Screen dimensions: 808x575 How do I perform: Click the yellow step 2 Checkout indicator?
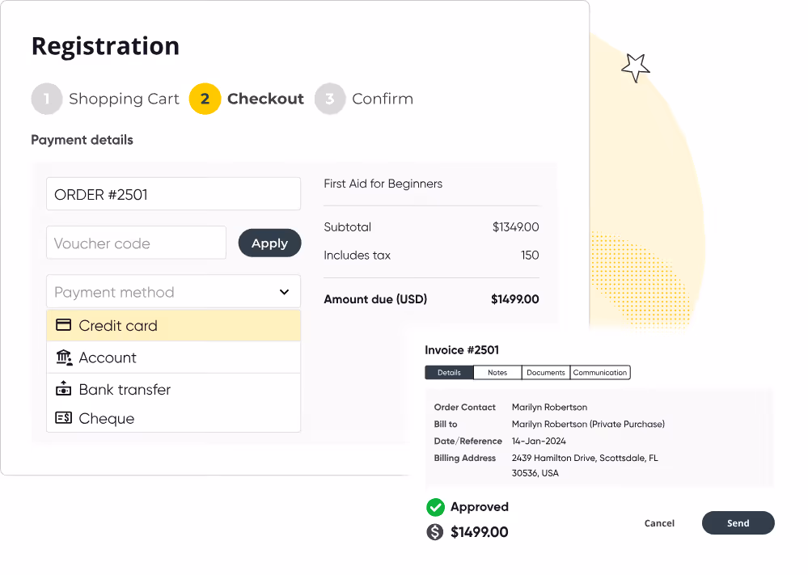tap(205, 99)
